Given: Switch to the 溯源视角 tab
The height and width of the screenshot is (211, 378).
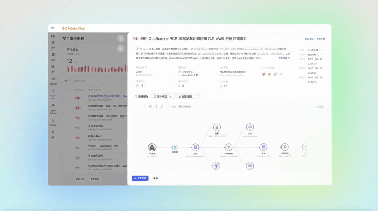Looking at the screenshot, I should click(141, 96).
